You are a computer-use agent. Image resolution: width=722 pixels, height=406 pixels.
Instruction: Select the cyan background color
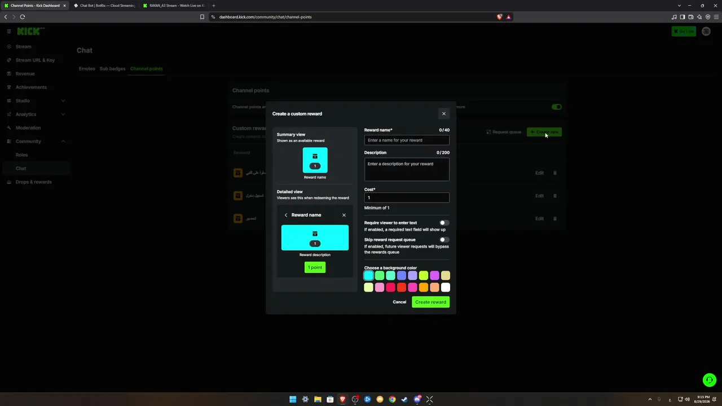[x=368, y=276]
